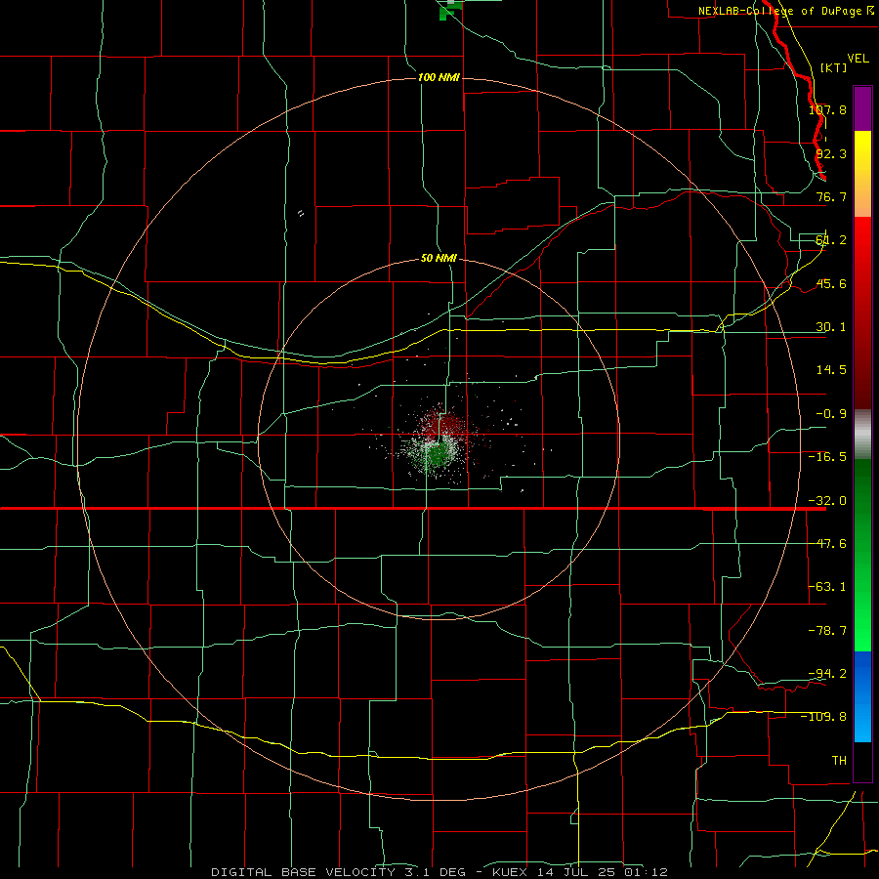Select the -78.7 velocity scale value
The image size is (879, 879).
[827, 631]
